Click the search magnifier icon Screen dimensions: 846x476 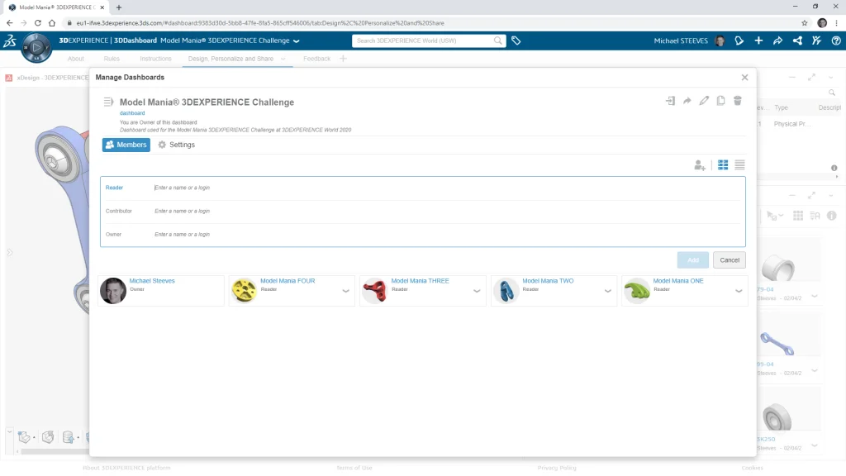(x=498, y=40)
